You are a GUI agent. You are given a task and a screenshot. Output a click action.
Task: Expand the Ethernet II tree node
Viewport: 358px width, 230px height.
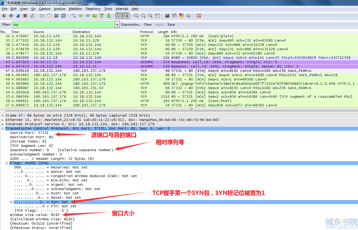pos(3,120)
